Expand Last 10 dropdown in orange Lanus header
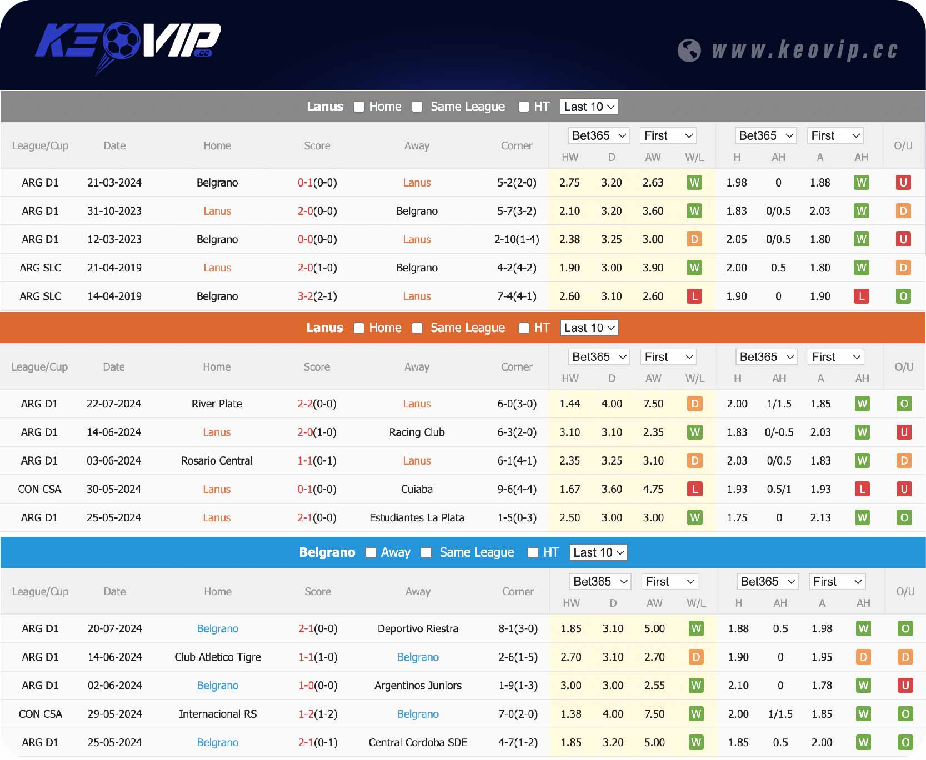Viewport: 926px width, 760px height. (589, 328)
